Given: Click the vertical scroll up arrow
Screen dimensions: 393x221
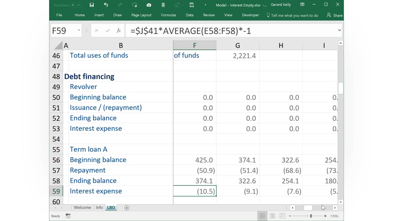Looking at the screenshot, I should coord(341,43).
